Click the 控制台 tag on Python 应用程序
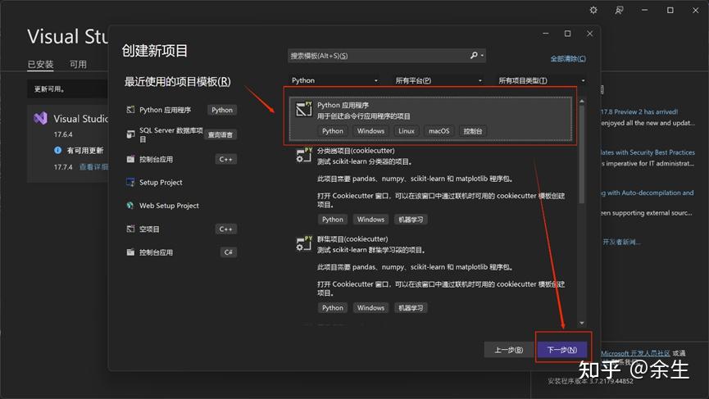709x399 pixels. click(x=472, y=131)
